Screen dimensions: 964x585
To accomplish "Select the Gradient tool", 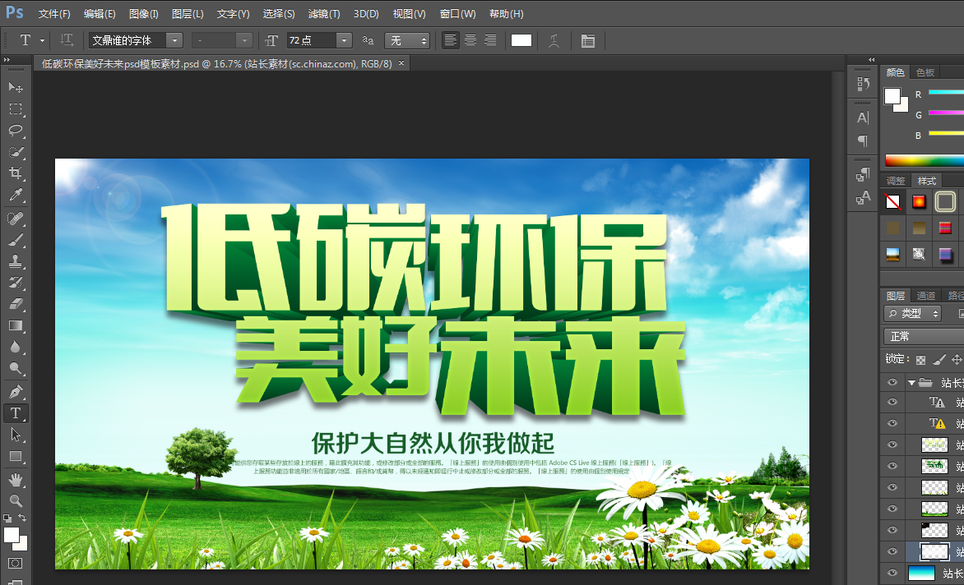I will pyautogui.click(x=16, y=326).
